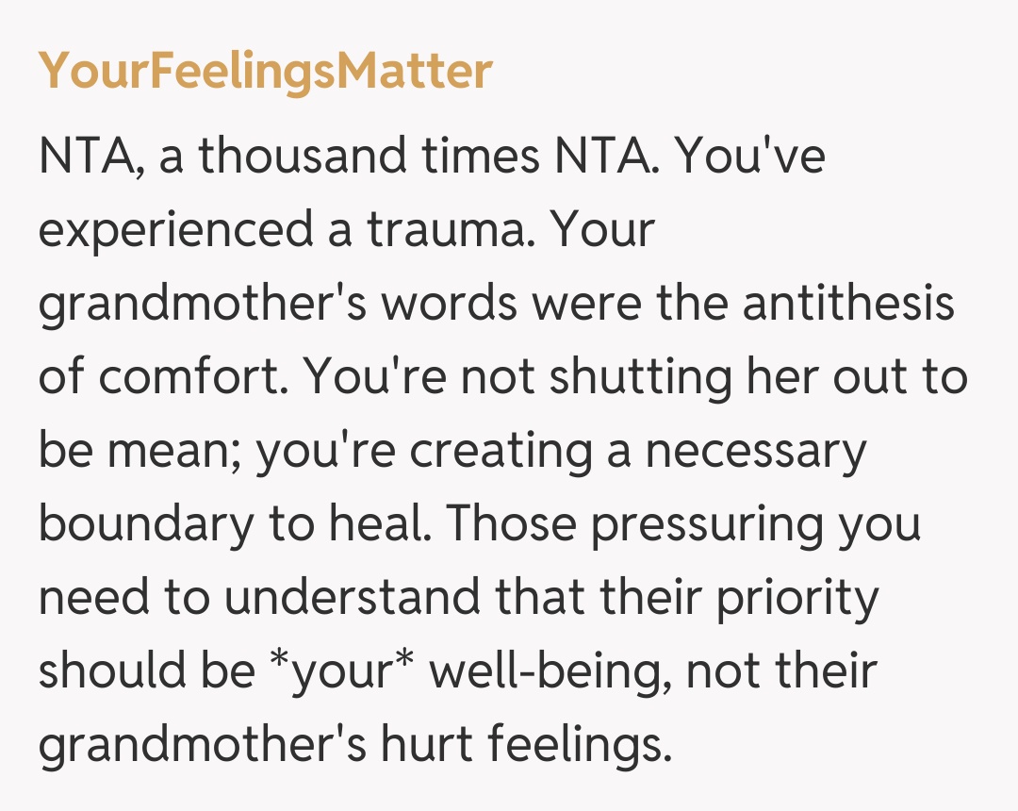
Task: Click the word "necessary"
Action: (x=754, y=449)
